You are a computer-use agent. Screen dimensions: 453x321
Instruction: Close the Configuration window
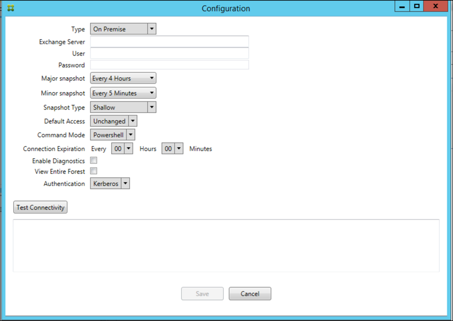pos(436,6)
